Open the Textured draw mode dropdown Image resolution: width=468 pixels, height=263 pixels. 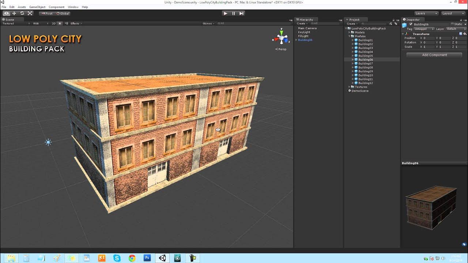(16, 23)
